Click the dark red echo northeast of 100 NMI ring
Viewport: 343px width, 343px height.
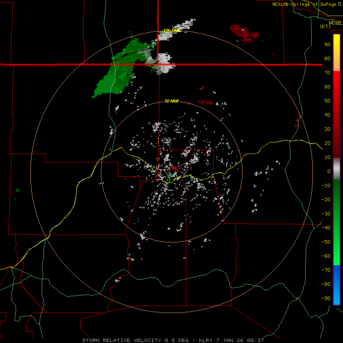pyautogui.click(x=245, y=34)
